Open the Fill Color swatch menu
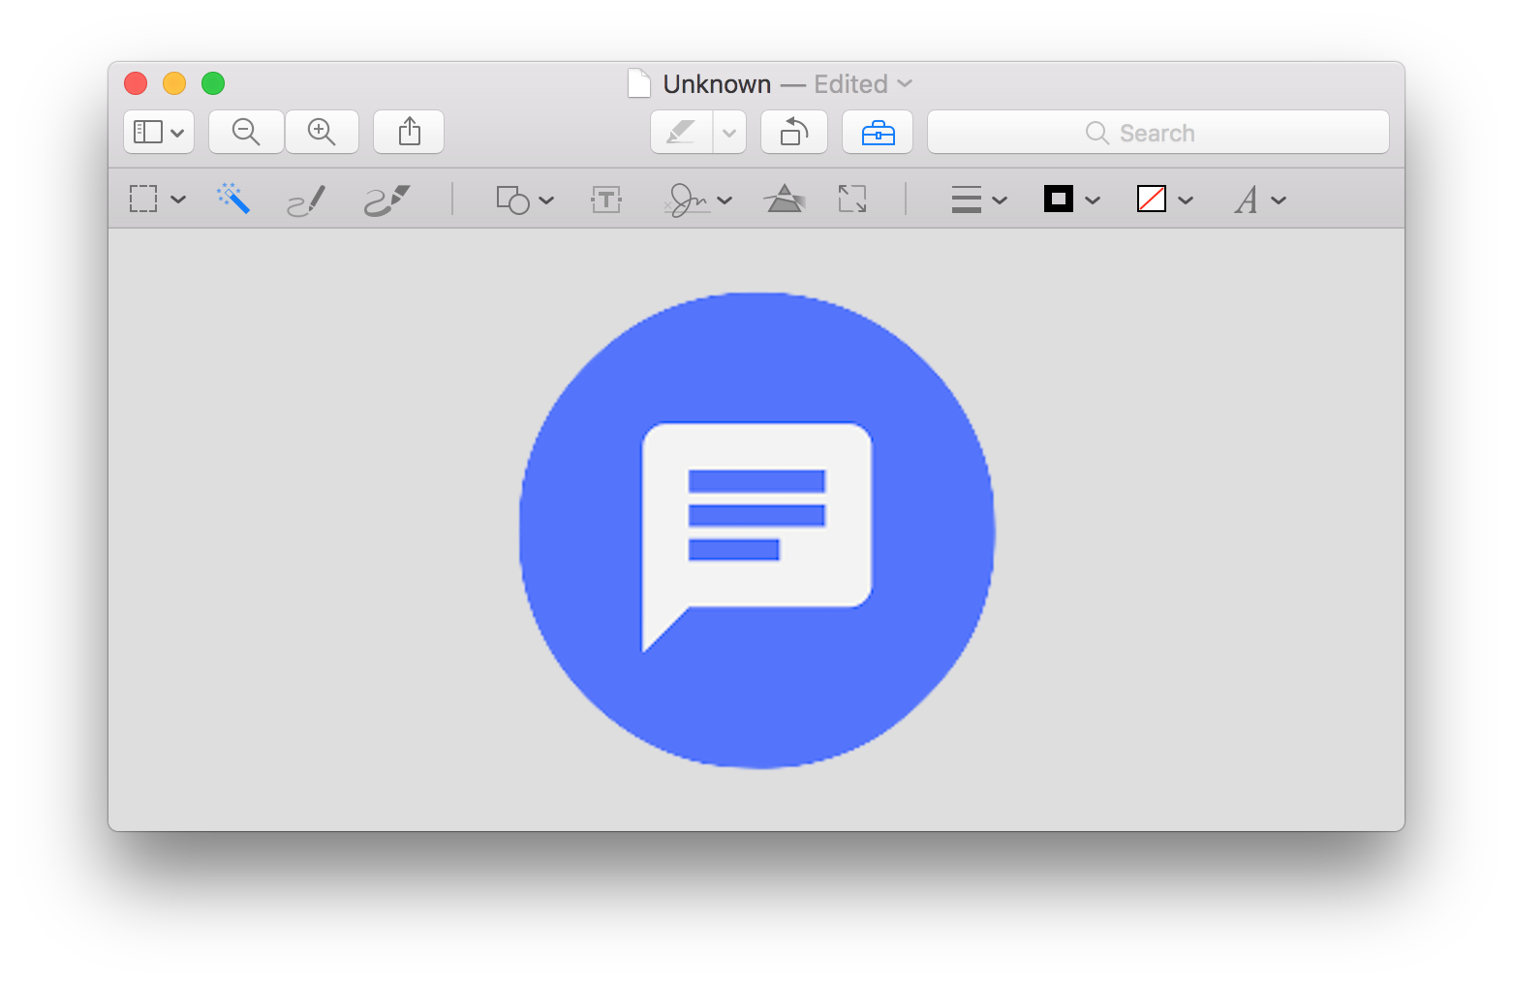The image size is (1513, 986). (x=1165, y=200)
